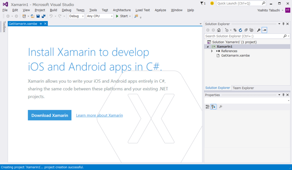Open the Yoshito Tabuchi account menu
Image resolution: width=292 pixels, height=170 pixels.
point(270,10)
